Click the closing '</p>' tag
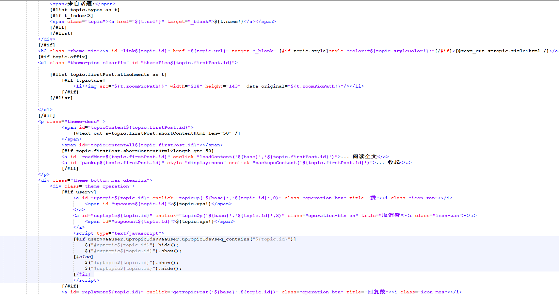This screenshot has width=559, height=296. click(44, 174)
